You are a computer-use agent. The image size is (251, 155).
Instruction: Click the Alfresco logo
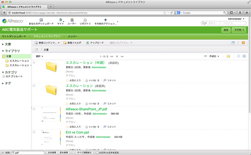pyautogui.click(x=13, y=21)
